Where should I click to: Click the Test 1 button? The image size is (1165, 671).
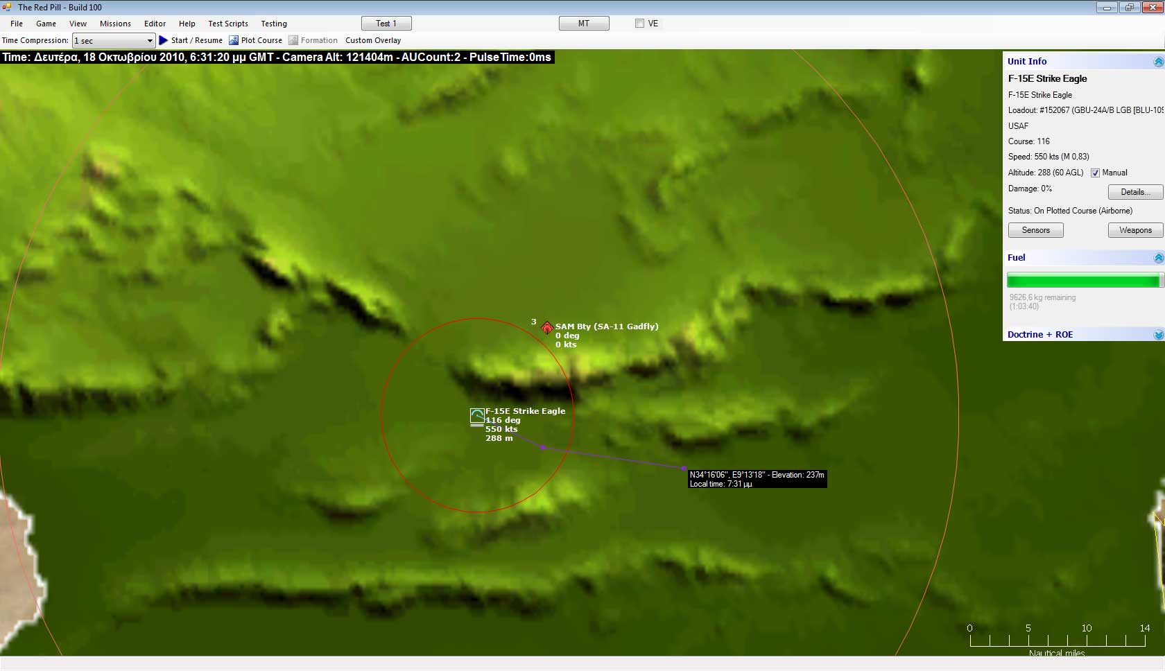386,24
